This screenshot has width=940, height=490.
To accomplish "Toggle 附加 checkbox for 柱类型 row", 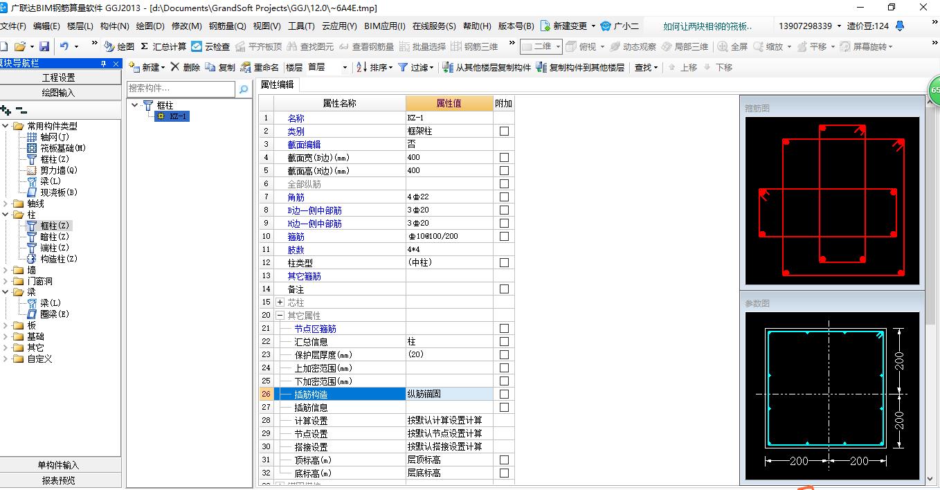I will [x=504, y=262].
